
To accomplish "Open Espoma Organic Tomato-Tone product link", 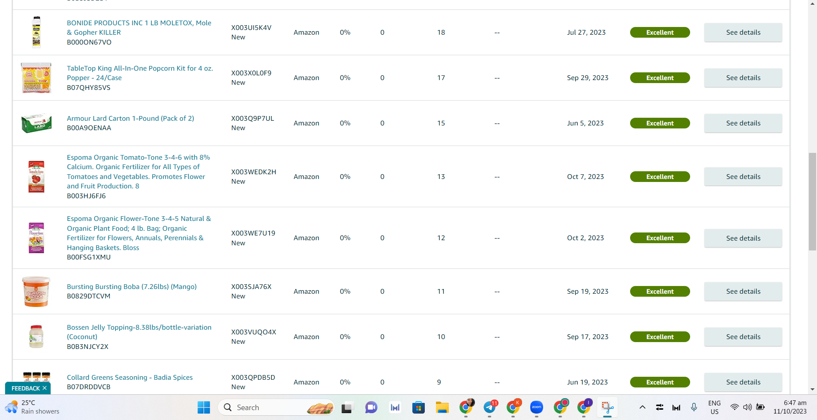I will (138, 172).
